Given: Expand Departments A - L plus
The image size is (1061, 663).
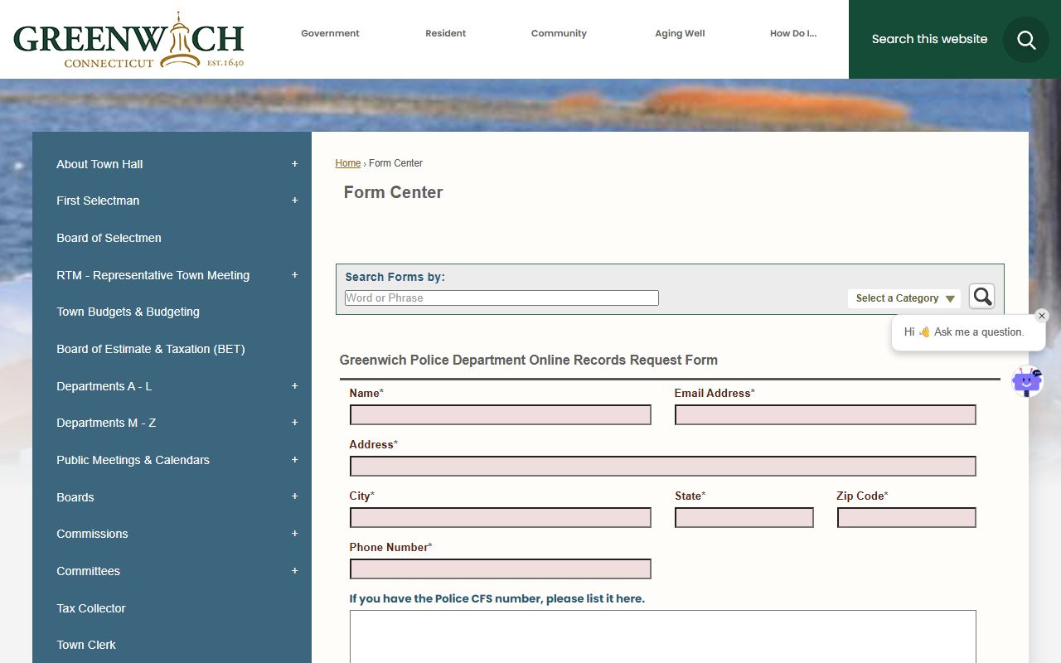Looking at the screenshot, I should tap(294, 386).
